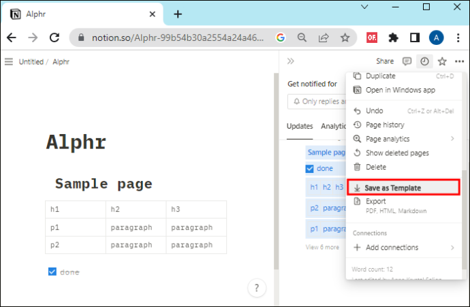
Task: Toggle the updates clock icon
Action: pos(424,61)
